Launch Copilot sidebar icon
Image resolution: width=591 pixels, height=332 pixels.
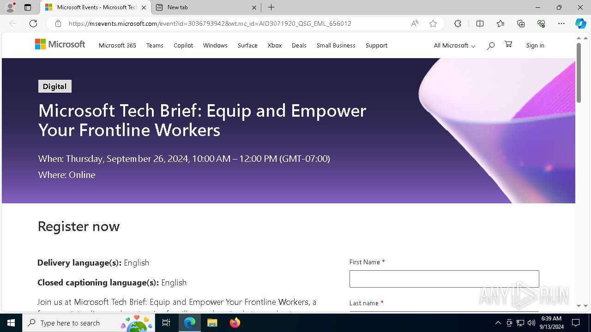[x=580, y=24]
